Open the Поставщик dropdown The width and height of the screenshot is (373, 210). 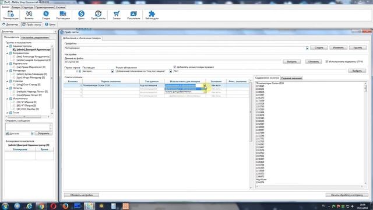(x=112, y=71)
